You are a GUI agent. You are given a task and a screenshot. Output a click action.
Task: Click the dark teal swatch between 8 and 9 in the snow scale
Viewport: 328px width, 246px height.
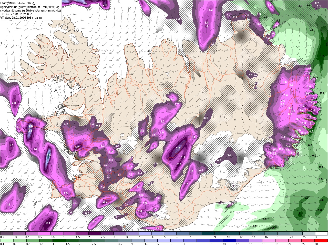[x=208, y=233]
